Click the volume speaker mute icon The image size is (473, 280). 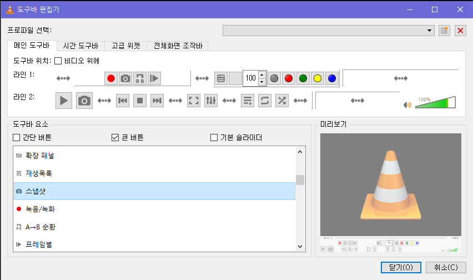tap(407, 104)
